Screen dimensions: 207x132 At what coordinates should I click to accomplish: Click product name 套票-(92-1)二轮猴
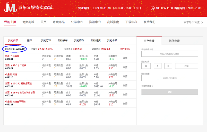pyautogui.click(x=15, y=65)
